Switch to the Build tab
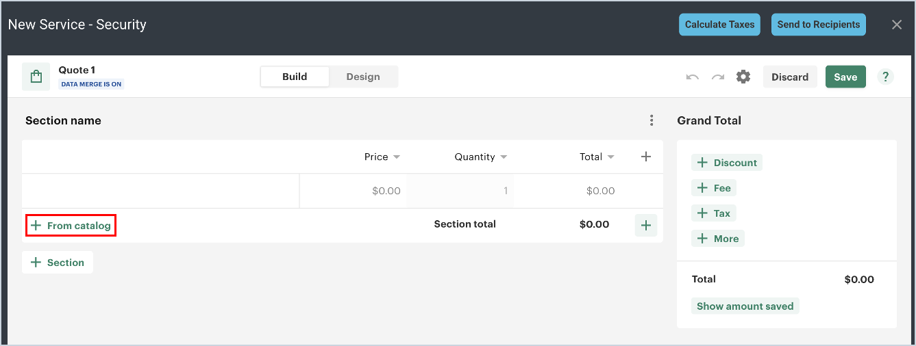The image size is (916, 346). pos(295,77)
